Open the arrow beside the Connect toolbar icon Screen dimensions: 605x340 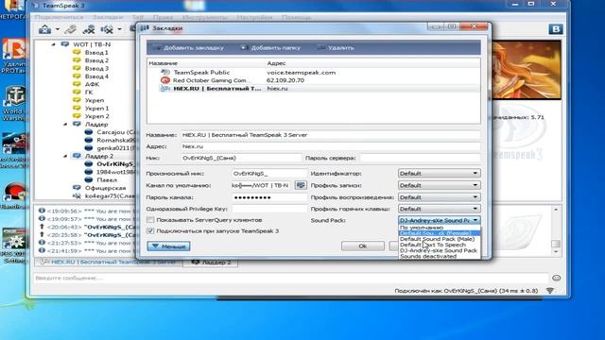(x=57, y=29)
